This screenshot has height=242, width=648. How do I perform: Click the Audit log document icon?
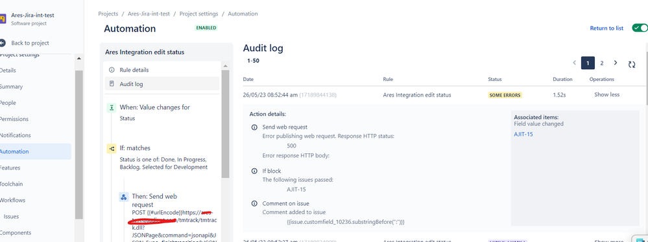coord(111,83)
